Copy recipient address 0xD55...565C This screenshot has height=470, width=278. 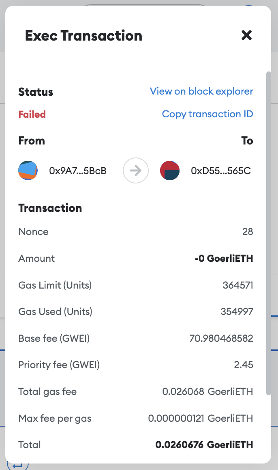tap(221, 171)
